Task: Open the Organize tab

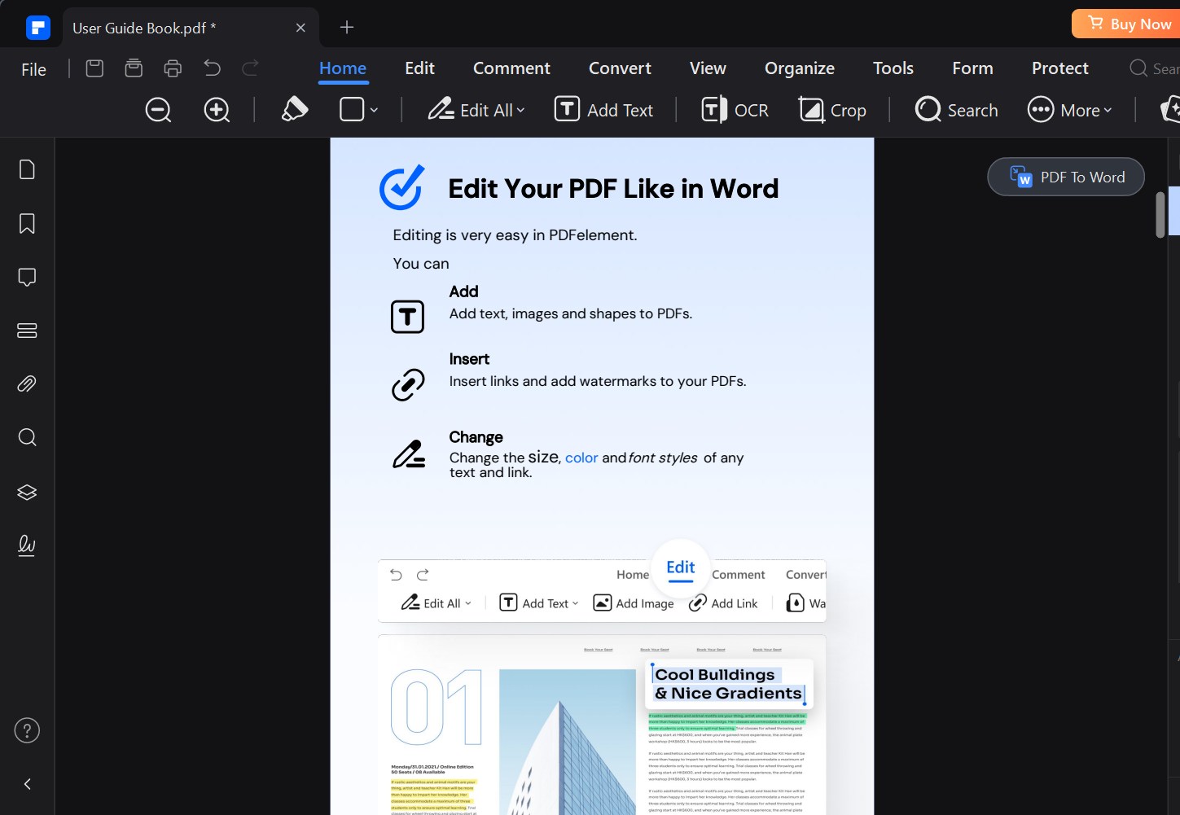Action: 800,68
